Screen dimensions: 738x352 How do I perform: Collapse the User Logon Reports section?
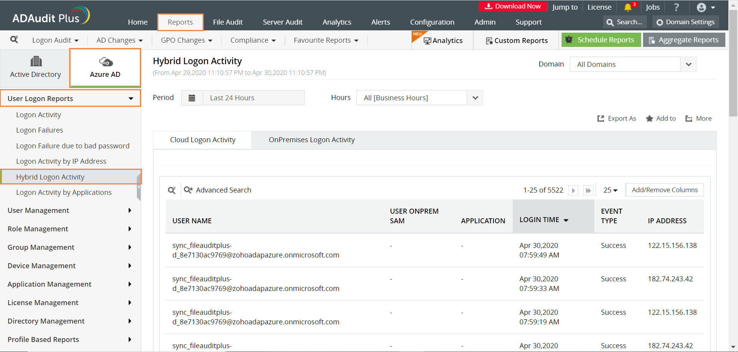71,98
